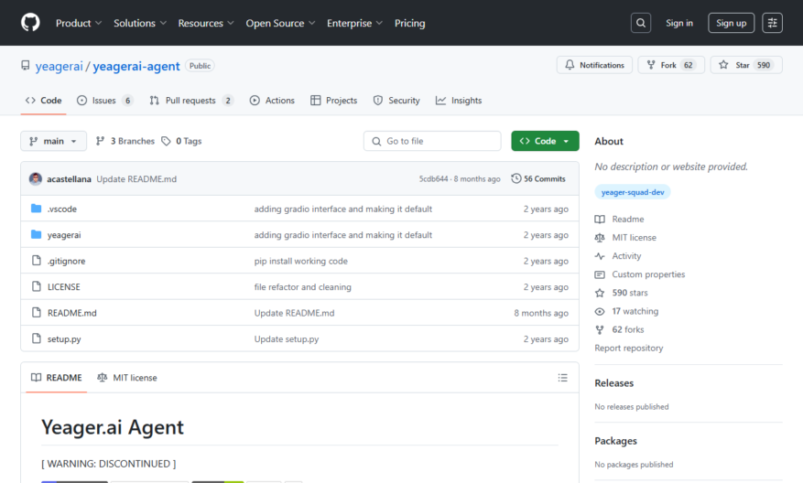This screenshot has height=483, width=803.
Task: Click the star icon beside 590 stars
Action: [600, 293]
